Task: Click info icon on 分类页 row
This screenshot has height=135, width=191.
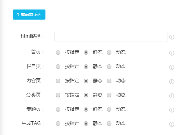Action: pyautogui.click(x=172, y=96)
